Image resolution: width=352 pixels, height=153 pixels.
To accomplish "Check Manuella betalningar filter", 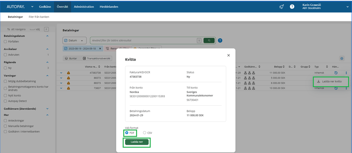I will 5,126.
